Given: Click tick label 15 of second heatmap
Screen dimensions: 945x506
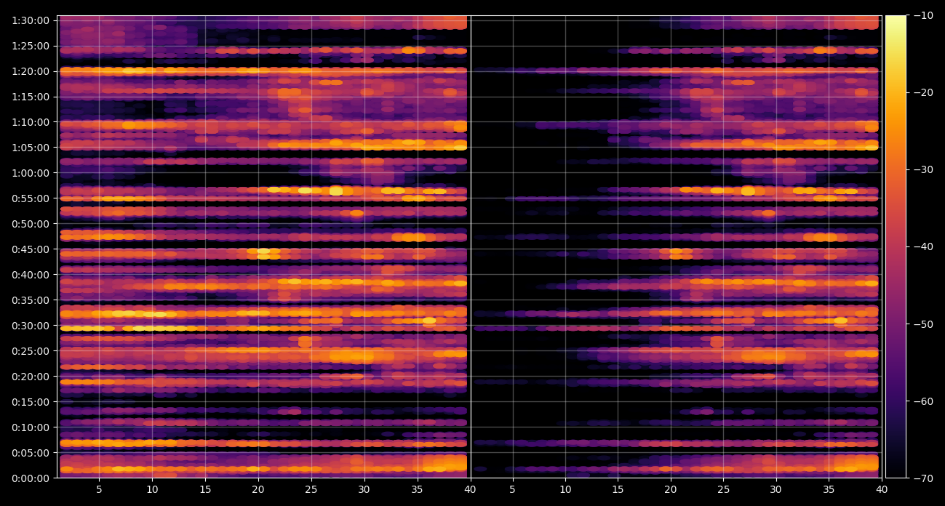Looking at the screenshot, I should [x=618, y=490].
